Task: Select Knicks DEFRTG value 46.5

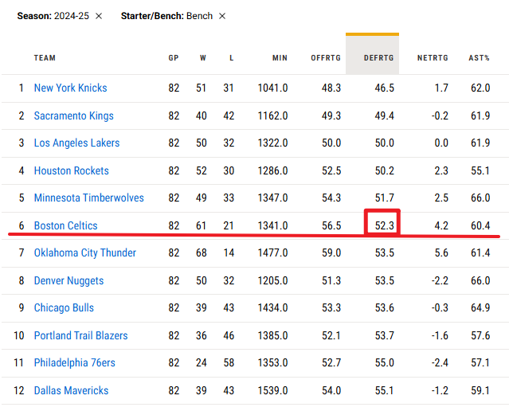Action: pos(385,88)
